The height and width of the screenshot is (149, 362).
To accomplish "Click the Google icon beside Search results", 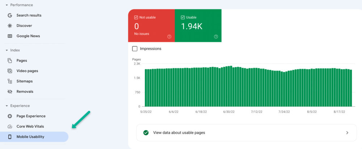I will coord(10,16).
